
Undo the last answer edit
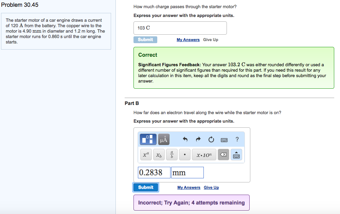[x=185, y=139]
